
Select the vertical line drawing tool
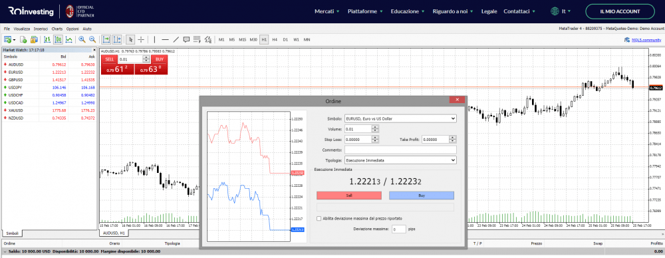(x=155, y=39)
